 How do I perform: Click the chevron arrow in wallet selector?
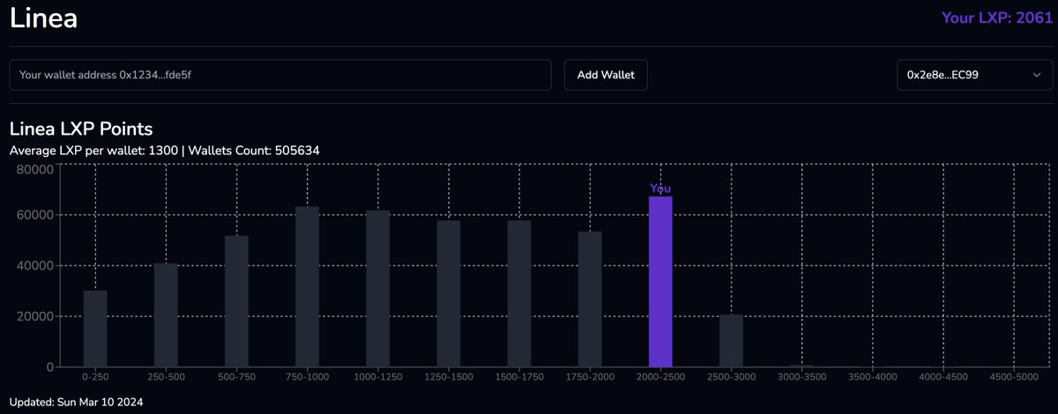[1036, 76]
